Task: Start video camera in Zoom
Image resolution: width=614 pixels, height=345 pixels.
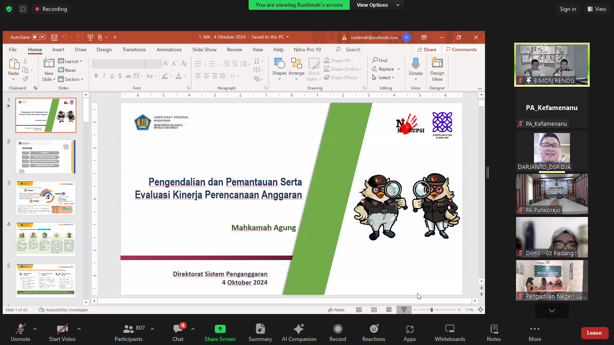Action: click(x=62, y=333)
